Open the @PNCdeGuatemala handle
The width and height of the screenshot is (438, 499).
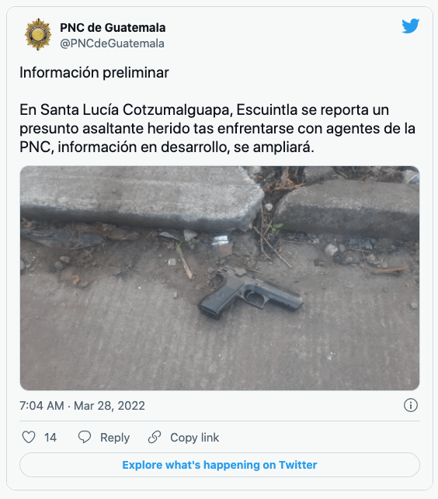(x=112, y=43)
